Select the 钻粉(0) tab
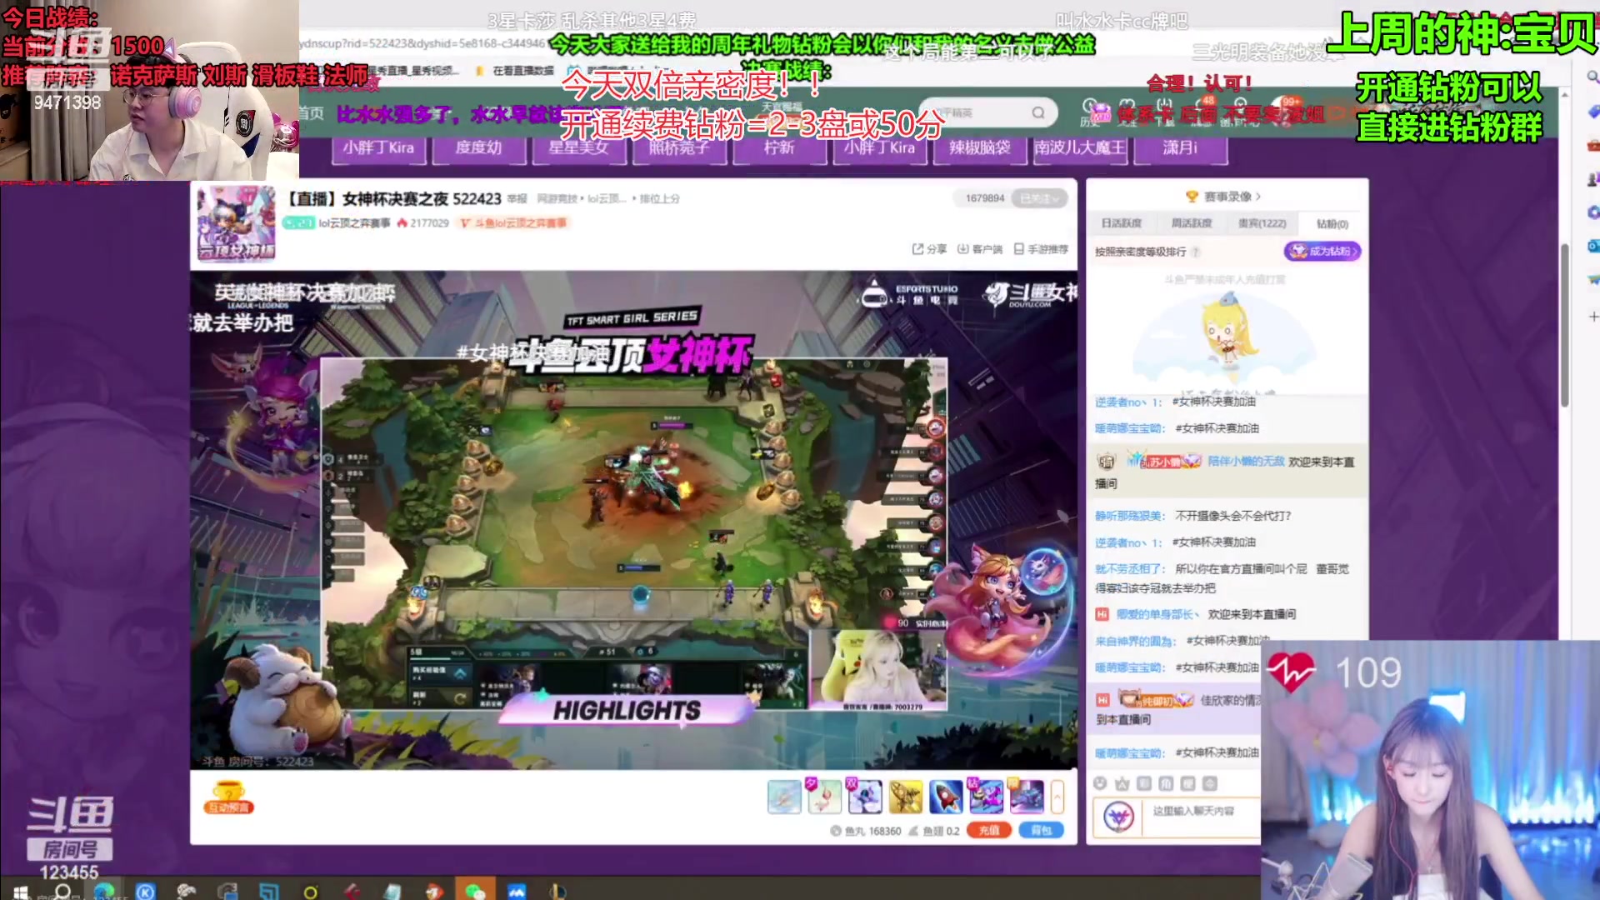The width and height of the screenshot is (1600, 900). coord(1332,223)
